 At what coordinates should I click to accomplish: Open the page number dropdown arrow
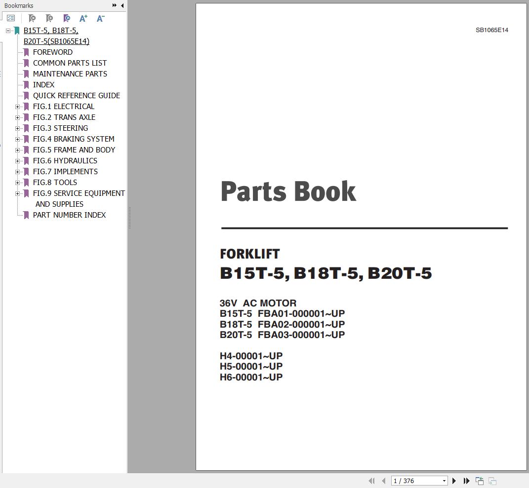(x=445, y=481)
